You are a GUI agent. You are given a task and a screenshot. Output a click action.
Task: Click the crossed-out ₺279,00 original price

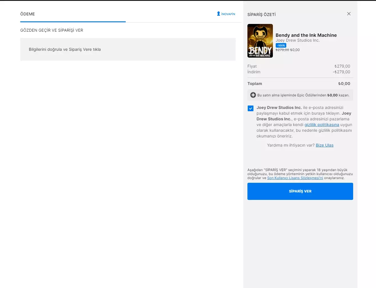coord(282,50)
